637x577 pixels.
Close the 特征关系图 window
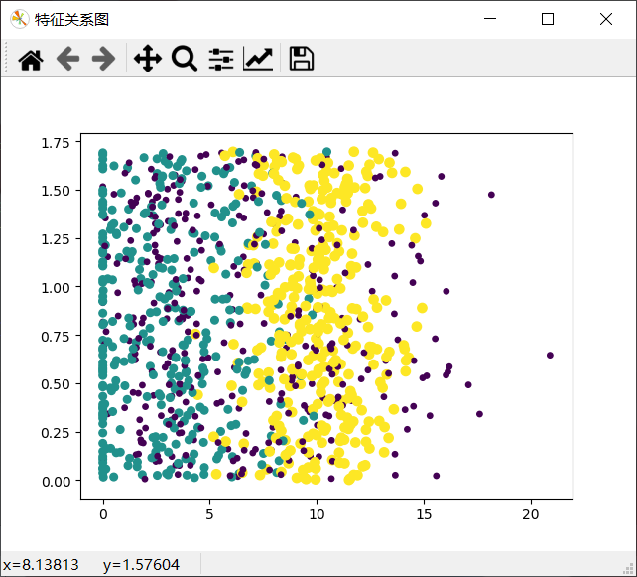coord(606,19)
